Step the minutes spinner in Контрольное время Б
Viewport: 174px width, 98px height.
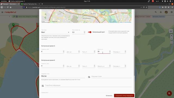click(110, 66)
